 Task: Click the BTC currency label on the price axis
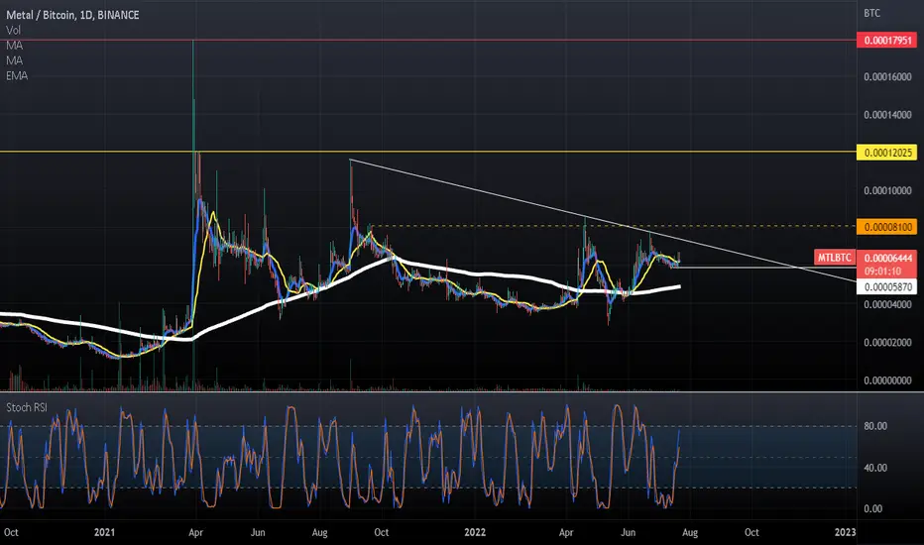[x=871, y=13]
